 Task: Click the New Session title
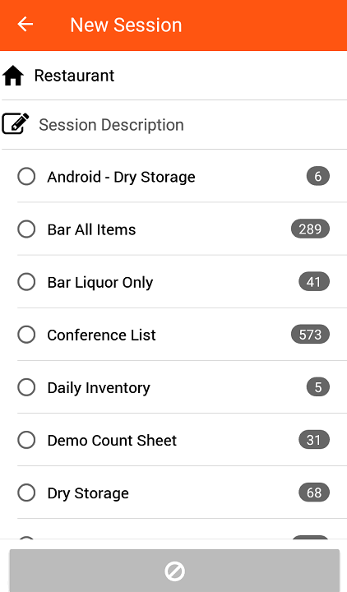click(x=126, y=25)
